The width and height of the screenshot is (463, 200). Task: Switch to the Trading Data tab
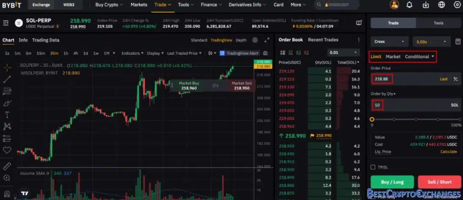pyautogui.click(x=46, y=40)
